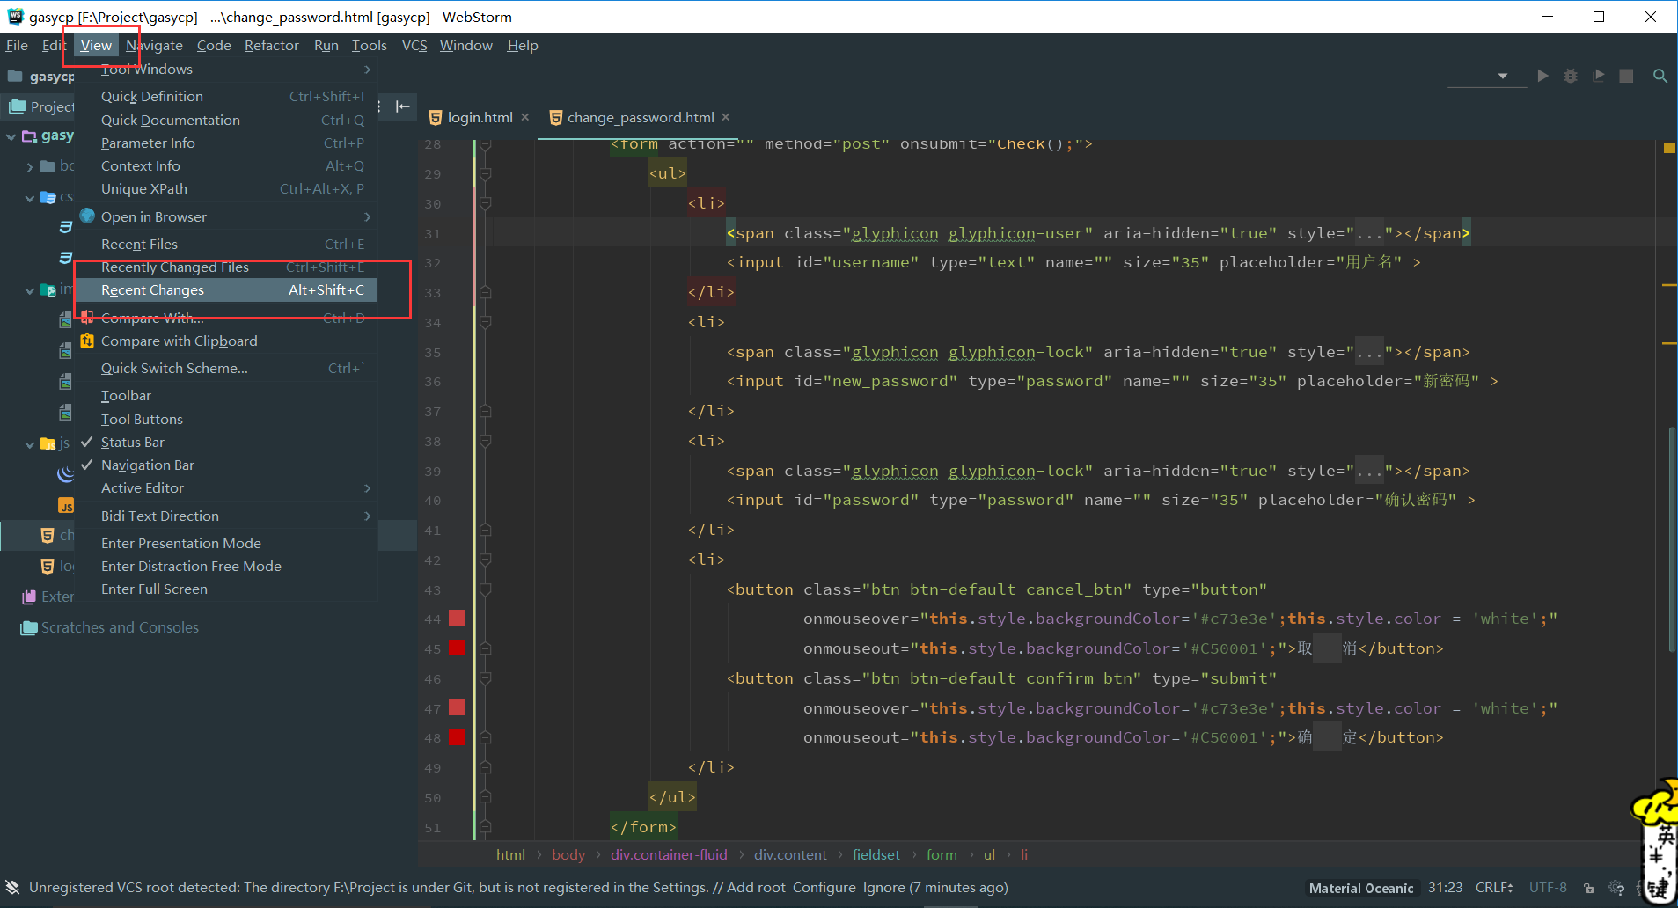Click the 31:23 cursor position indicator
The width and height of the screenshot is (1678, 908).
pyautogui.click(x=1445, y=888)
